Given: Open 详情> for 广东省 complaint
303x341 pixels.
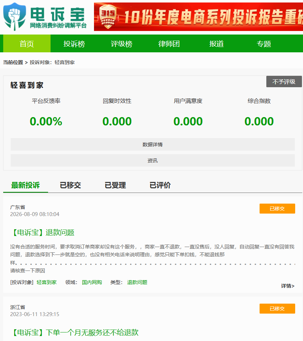Looking at the screenshot, I should click(288, 286).
